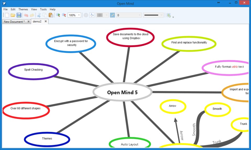Select the yellow Arrow node
251x150 pixels.
coord(173,107)
